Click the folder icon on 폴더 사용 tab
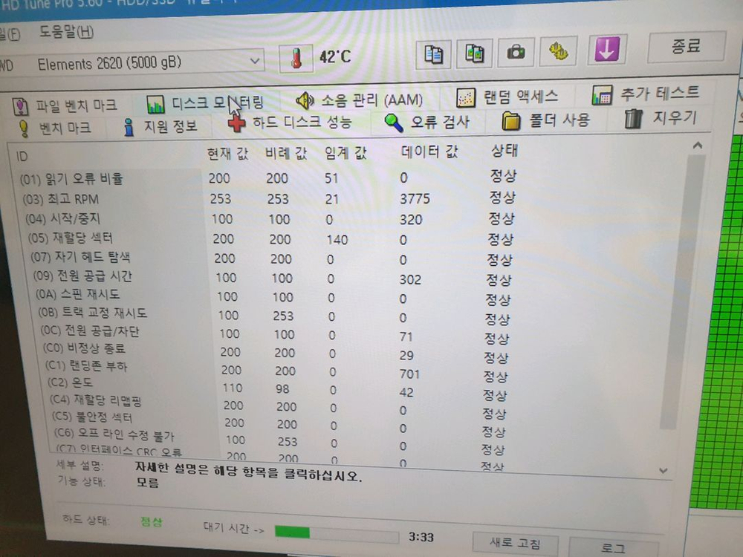Viewport: 743px width, 557px height. tap(511, 120)
